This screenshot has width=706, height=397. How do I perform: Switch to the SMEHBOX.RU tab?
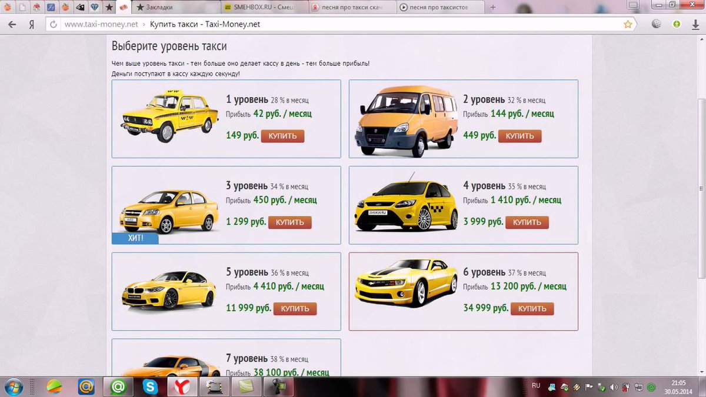265,8
